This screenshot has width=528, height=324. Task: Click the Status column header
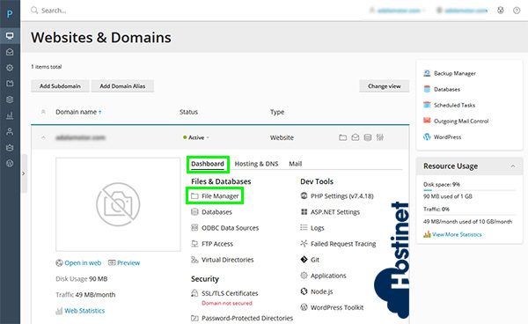tap(188, 112)
